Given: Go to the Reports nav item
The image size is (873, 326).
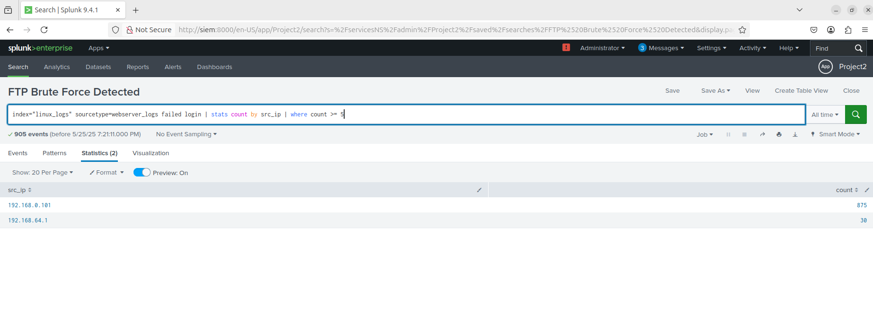Looking at the screenshot, I should pyautogui.click(x=138, y=67).
